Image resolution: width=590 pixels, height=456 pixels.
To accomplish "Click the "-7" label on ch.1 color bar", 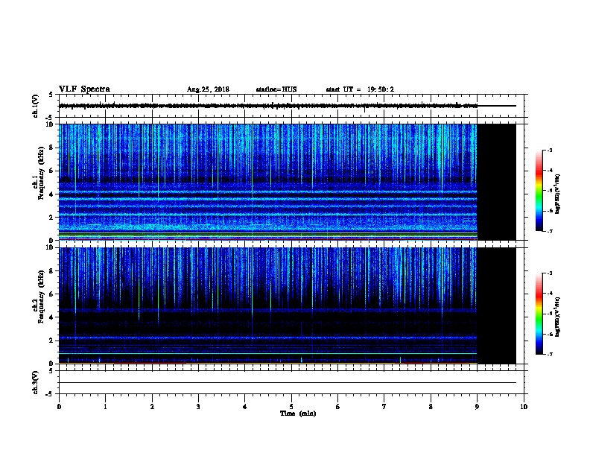I will click(x=550, y=231).
